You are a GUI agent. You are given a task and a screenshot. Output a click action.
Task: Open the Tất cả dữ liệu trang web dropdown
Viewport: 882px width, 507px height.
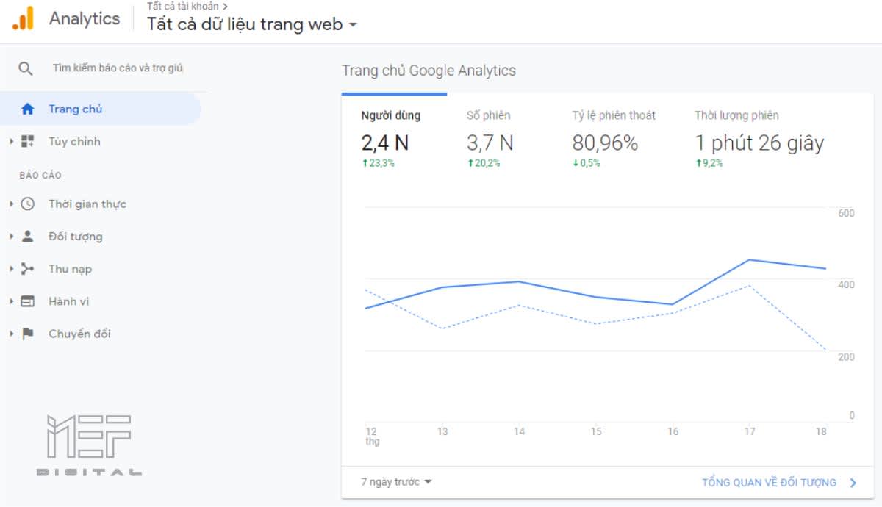tap(252, 24)
